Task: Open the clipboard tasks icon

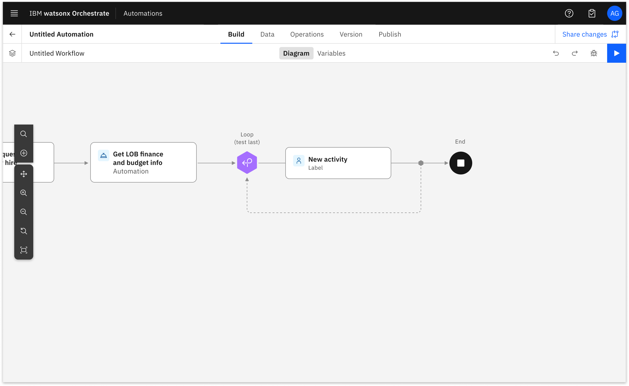Action: [x=592, y=13]
